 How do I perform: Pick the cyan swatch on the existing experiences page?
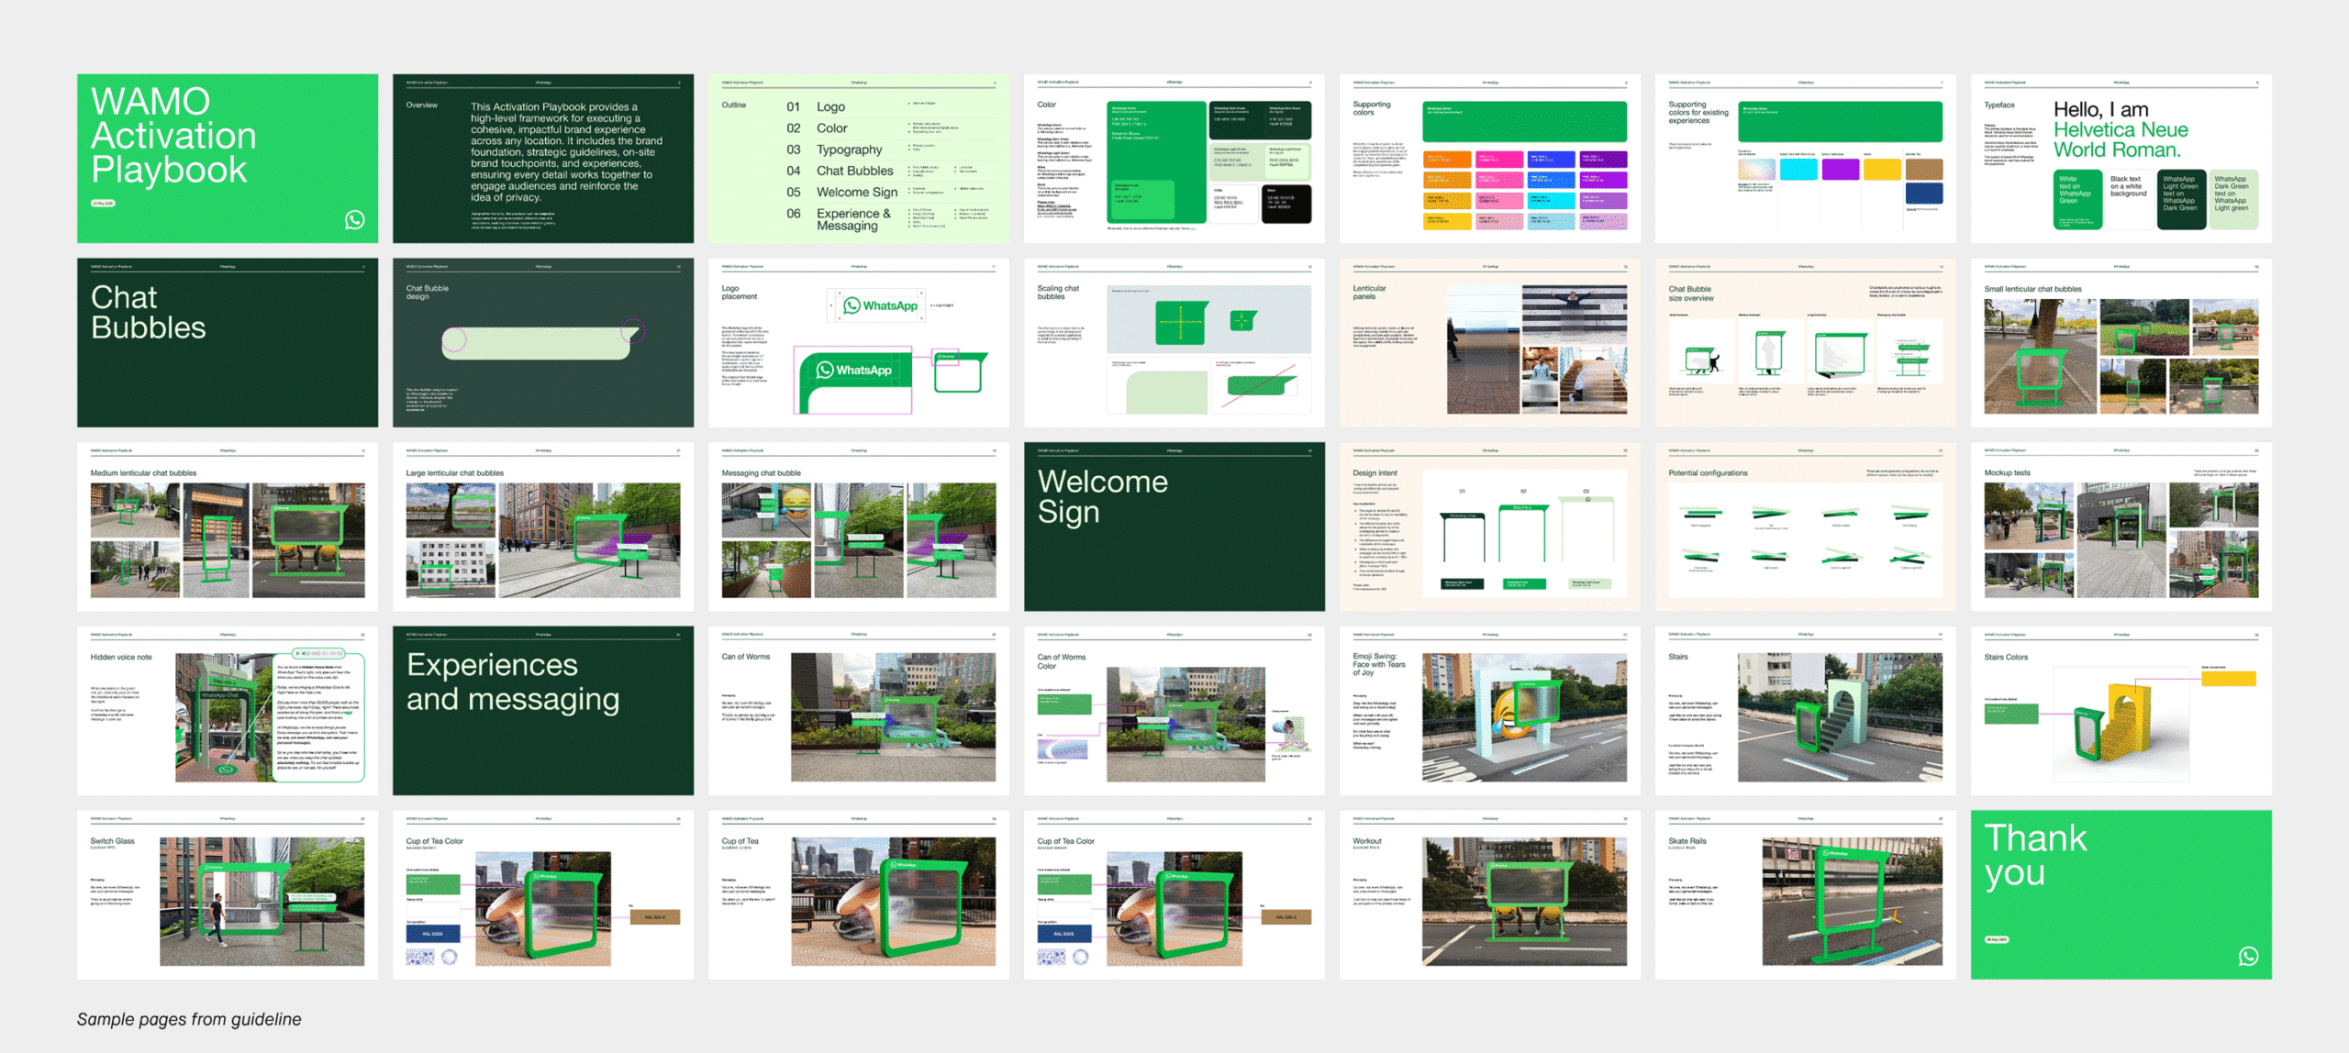click(x=1798, y=169)
